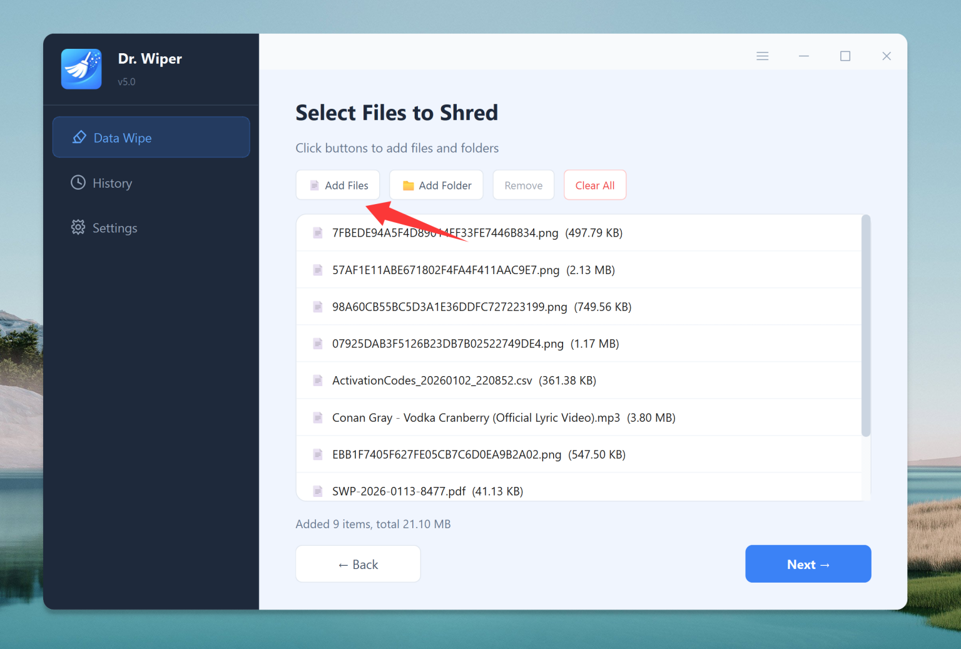
Task: Click the Dr. Wiper broom app logo
Action: click(x=81, y=69)
